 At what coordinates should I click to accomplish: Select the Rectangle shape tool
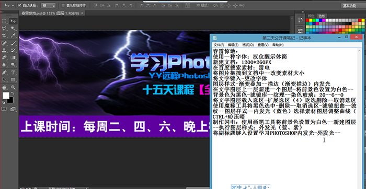tap(13, 80)
